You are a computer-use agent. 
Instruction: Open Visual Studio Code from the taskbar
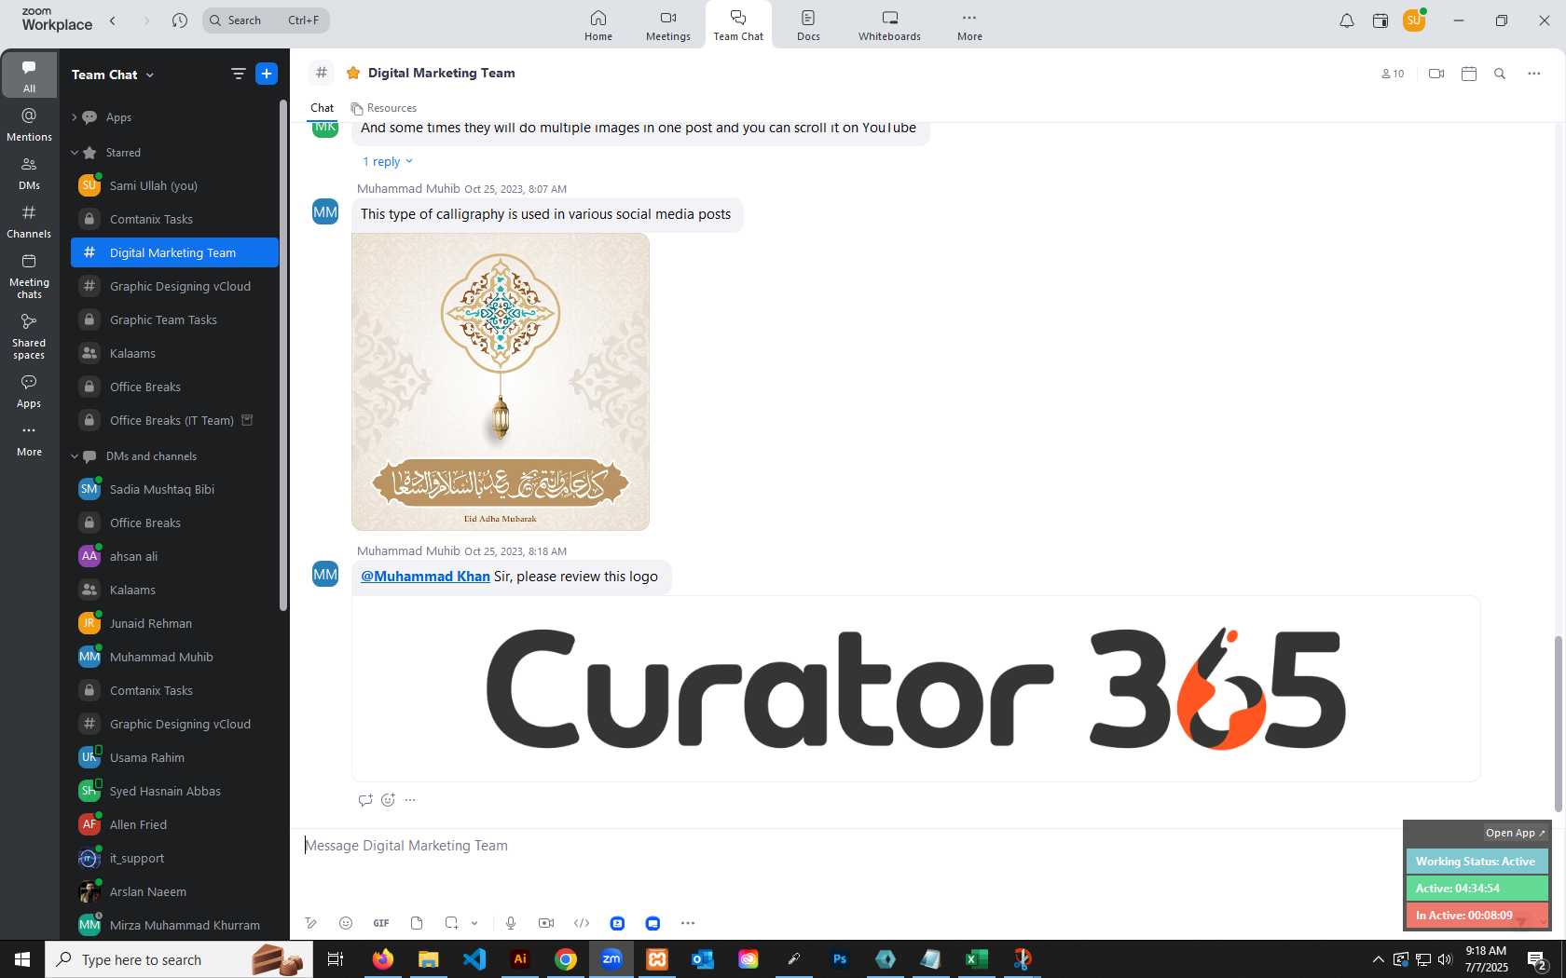(x=474, y=959)
